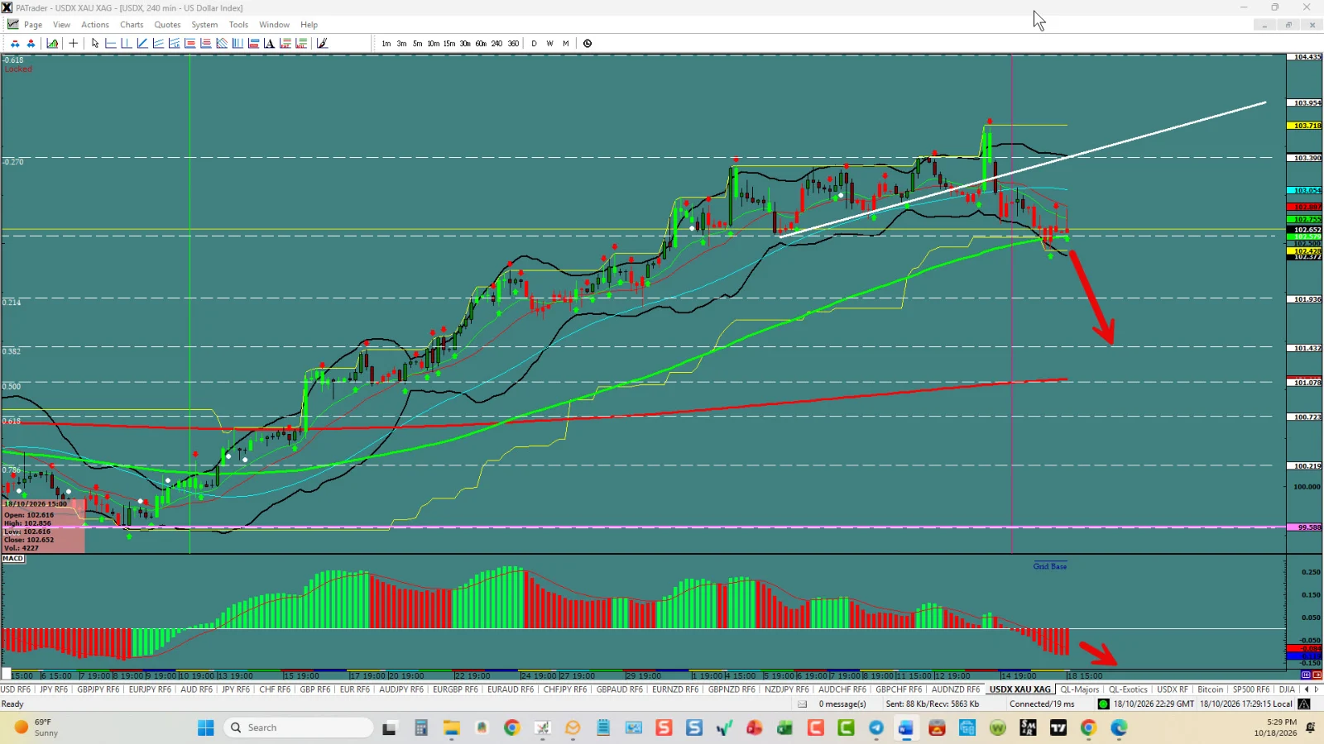Click the red-blue expand arrows icon

point(31,43)
